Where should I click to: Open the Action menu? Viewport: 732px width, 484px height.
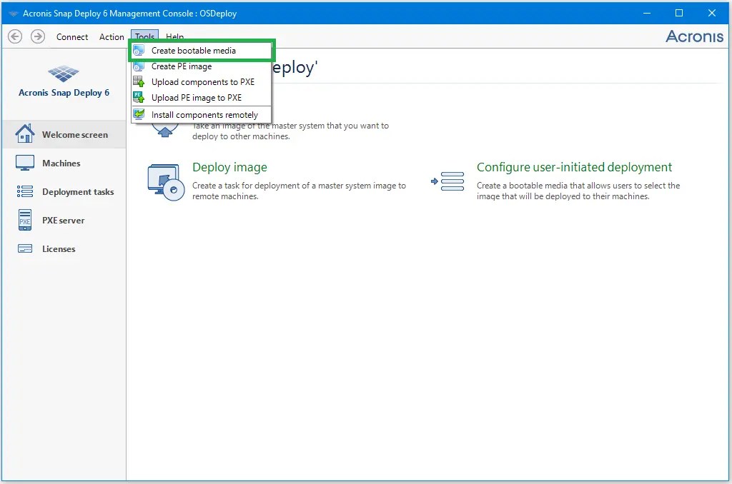coord(112,37)
